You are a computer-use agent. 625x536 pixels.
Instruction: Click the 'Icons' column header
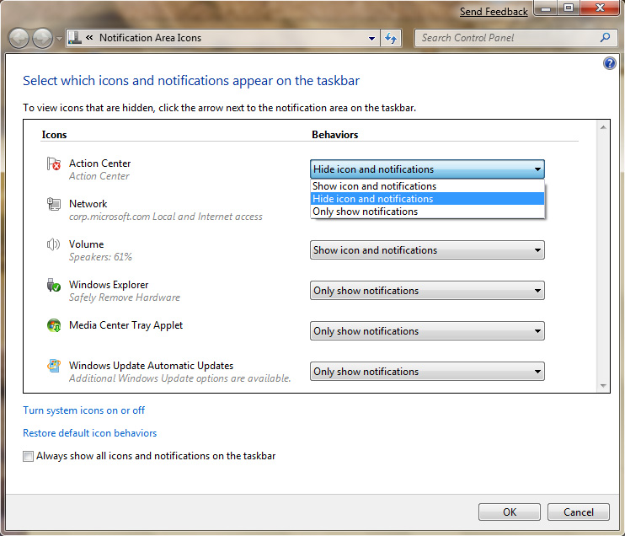pyautogui.click(x=54, y=135)
